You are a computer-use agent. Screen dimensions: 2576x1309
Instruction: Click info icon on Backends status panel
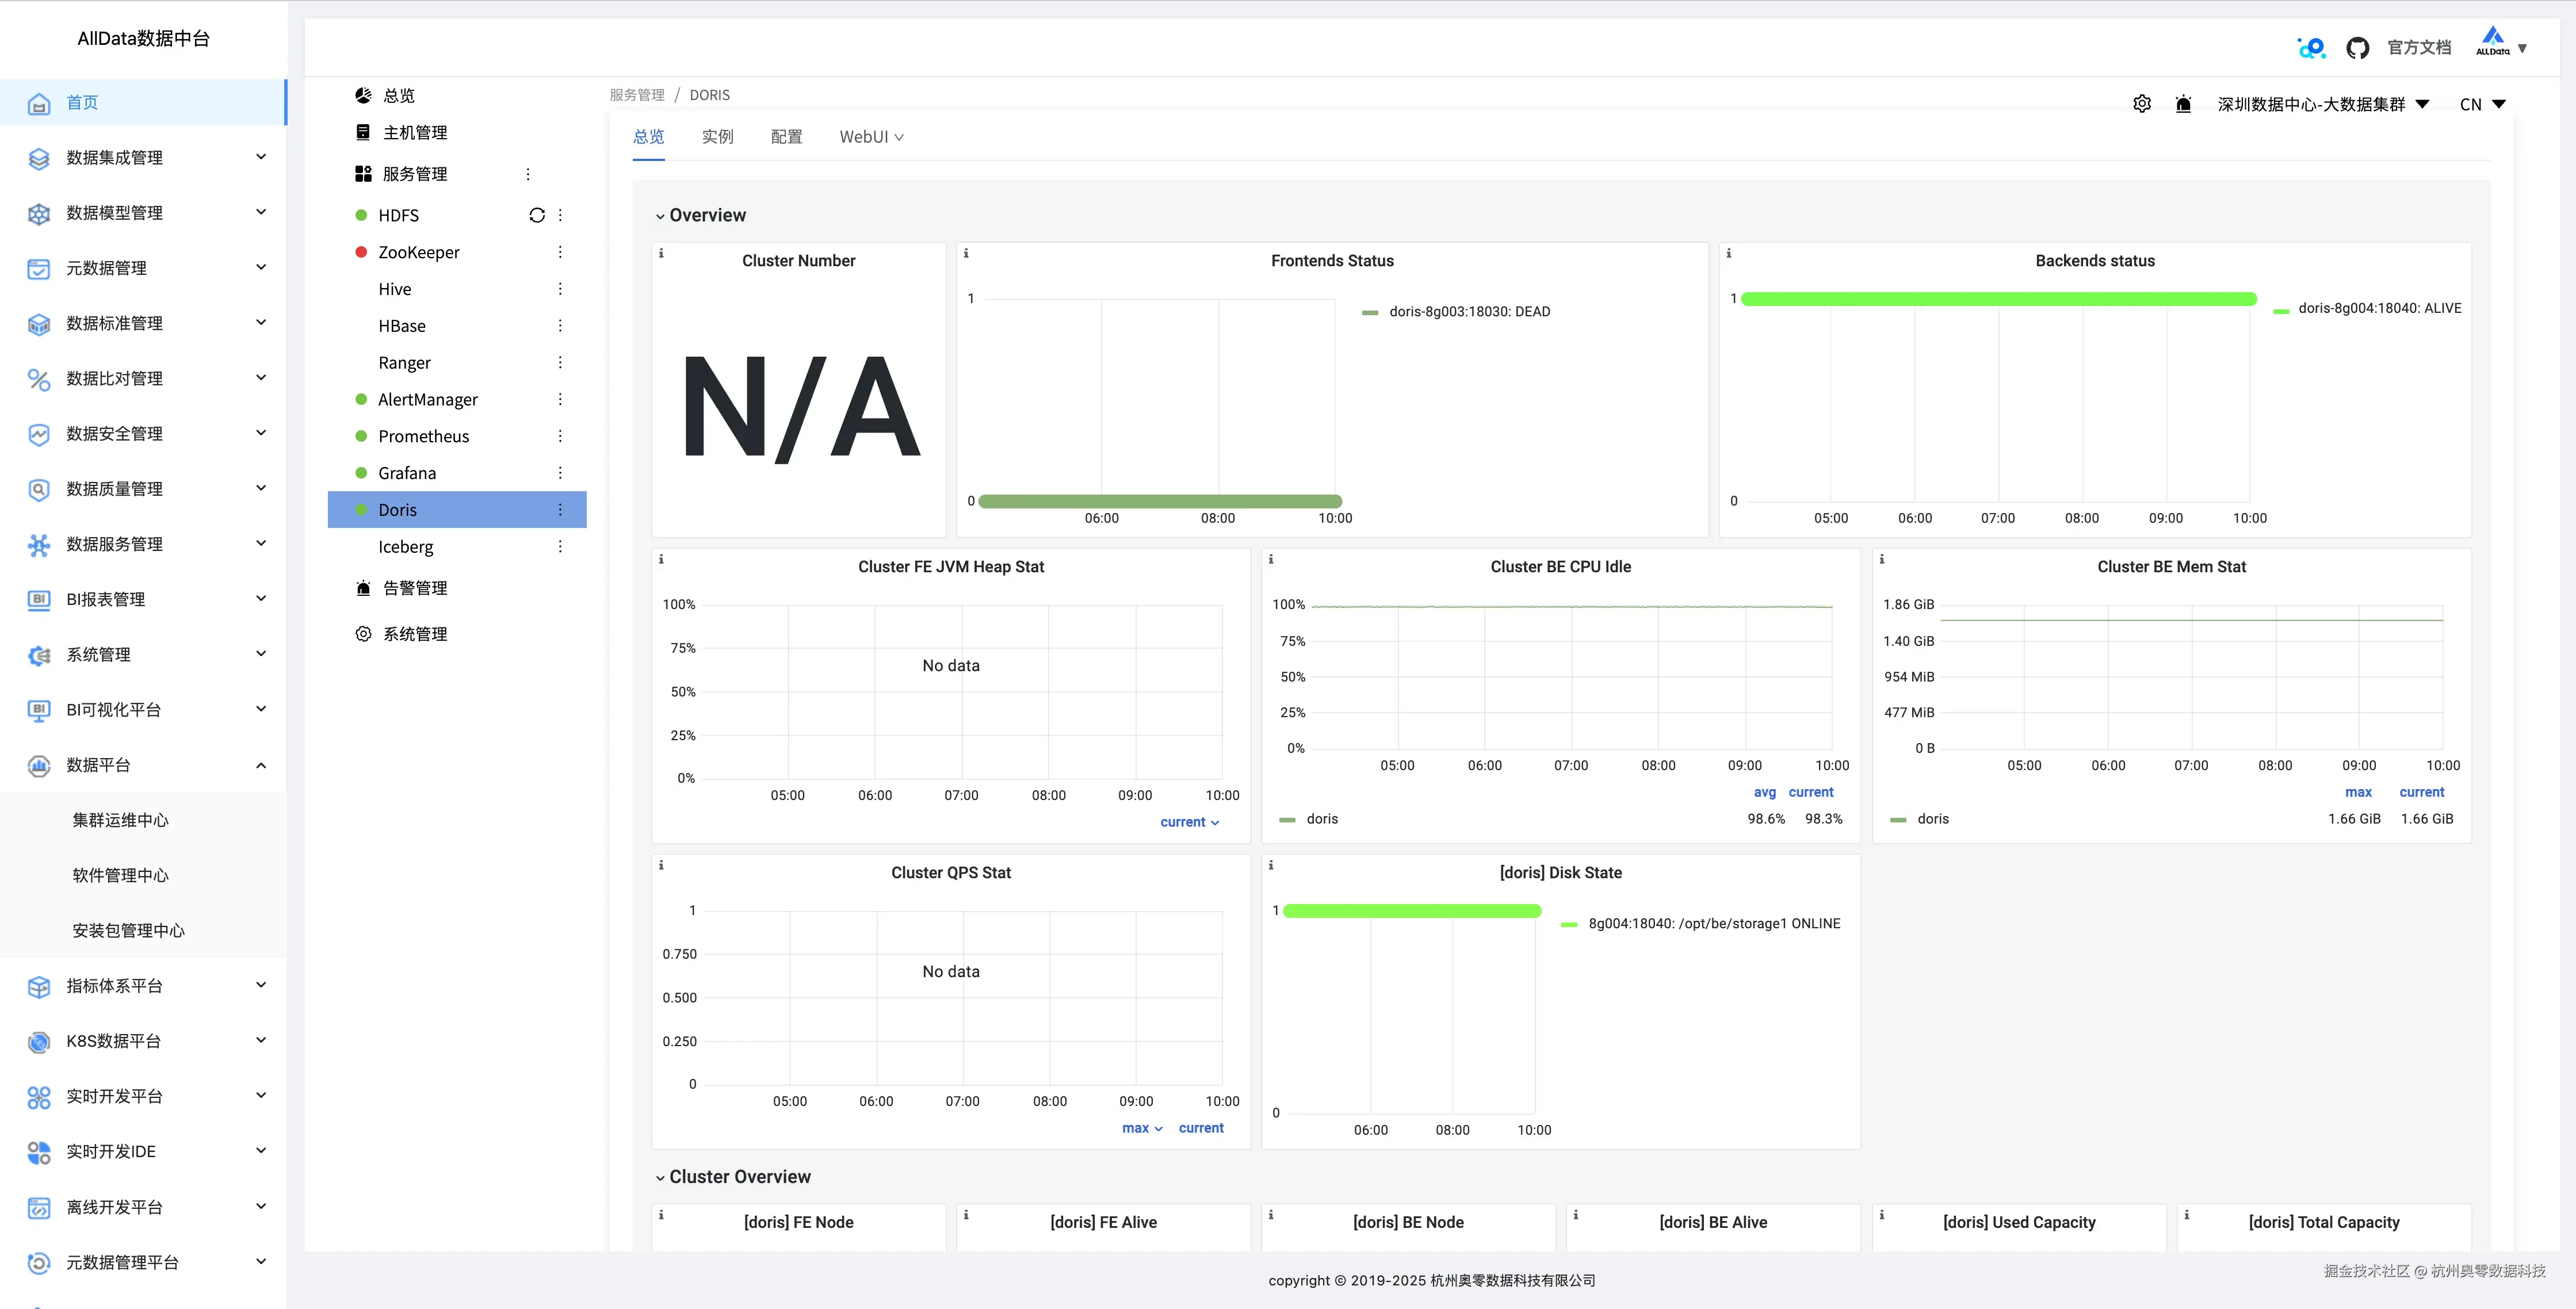click(x=1728, y=254)
